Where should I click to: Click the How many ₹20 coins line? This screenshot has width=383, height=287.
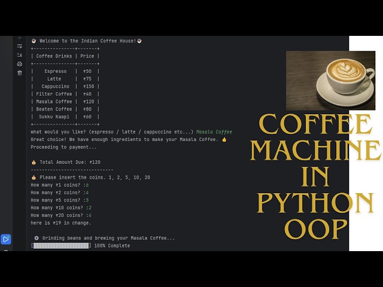[x=61, y=215]
